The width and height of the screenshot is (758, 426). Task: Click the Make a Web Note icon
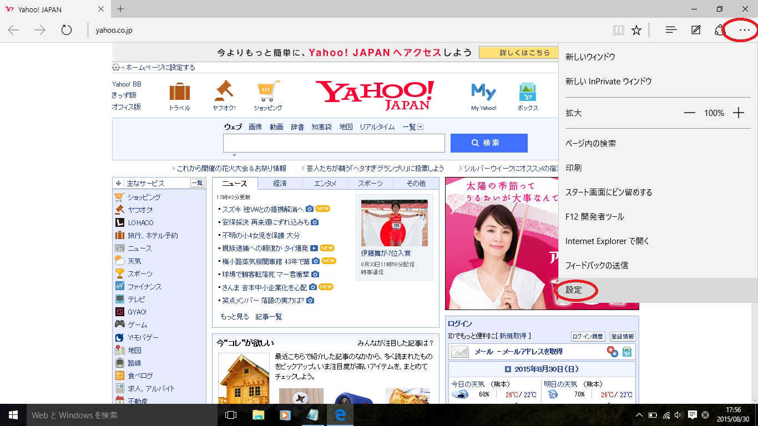pos(696,30)
